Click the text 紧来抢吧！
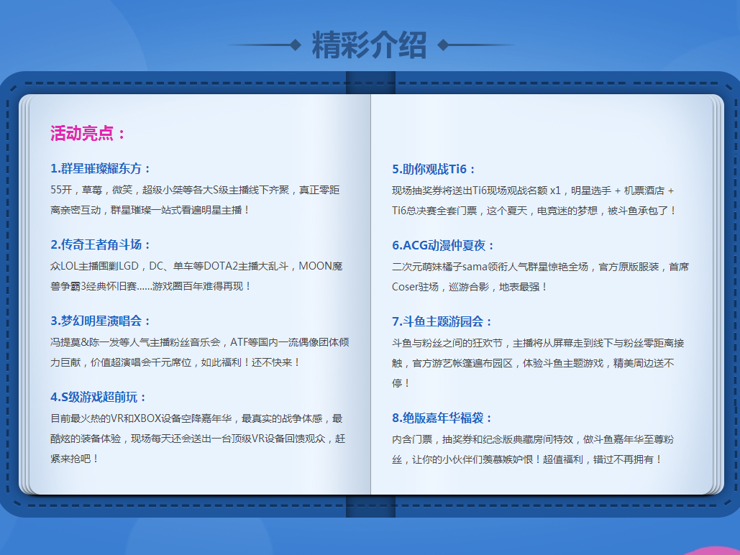740x555 pixels. (75, 458)
